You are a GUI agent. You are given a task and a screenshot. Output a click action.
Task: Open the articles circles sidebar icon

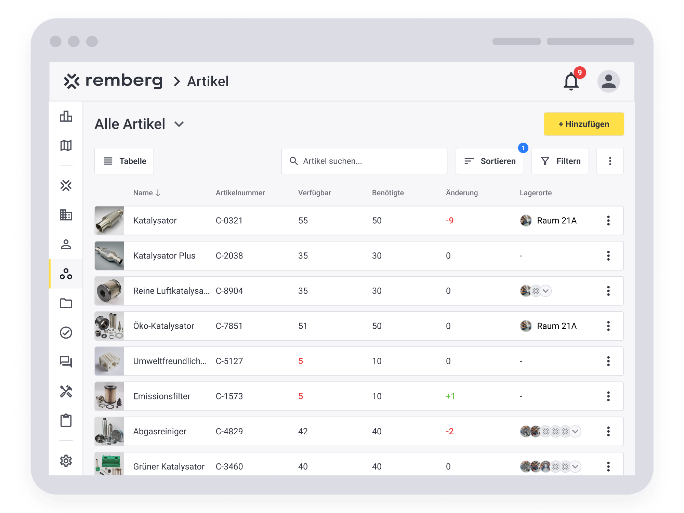click(66, 274)
